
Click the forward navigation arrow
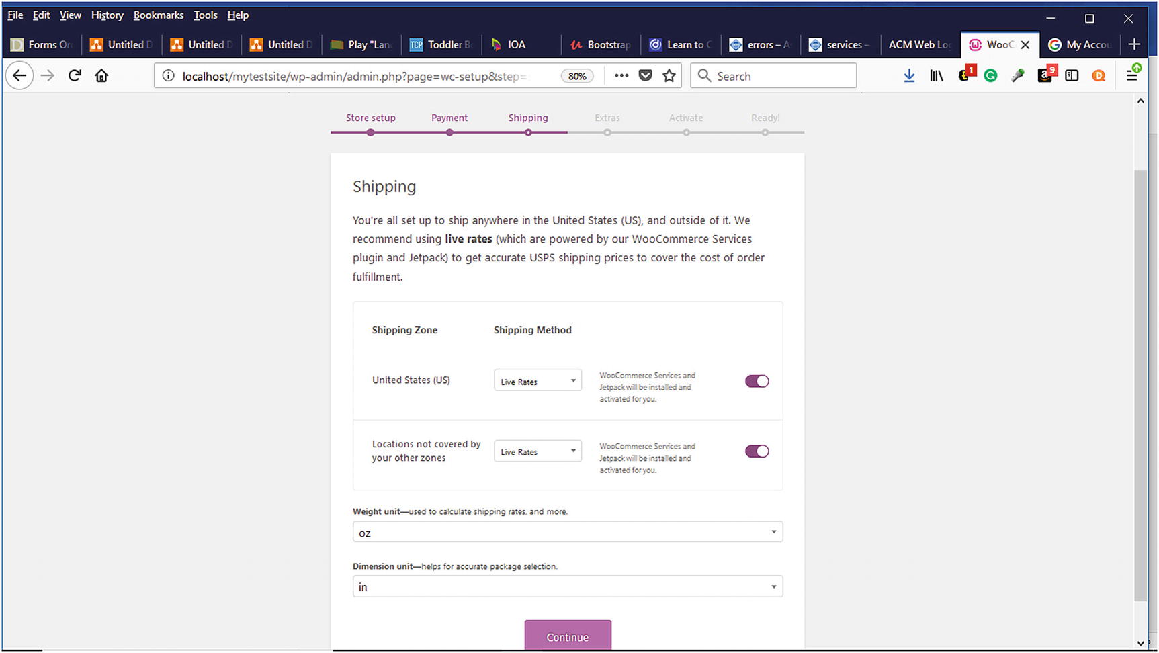(x=47, y=76)
